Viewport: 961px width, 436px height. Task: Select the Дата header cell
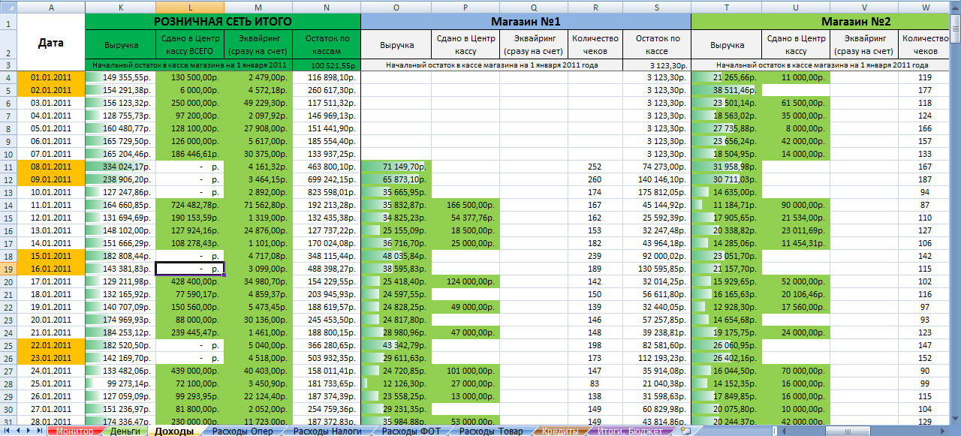[51, 43]
